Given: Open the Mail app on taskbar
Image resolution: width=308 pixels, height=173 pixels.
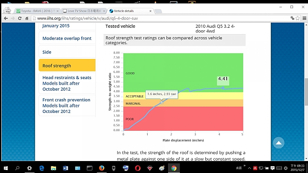Looking at the screenshot, I should coord(77,168).
